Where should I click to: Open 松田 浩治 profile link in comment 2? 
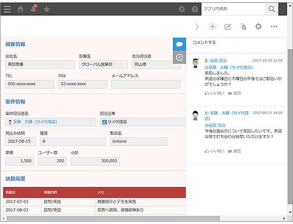pyautogui.click(x=218, y=60)
